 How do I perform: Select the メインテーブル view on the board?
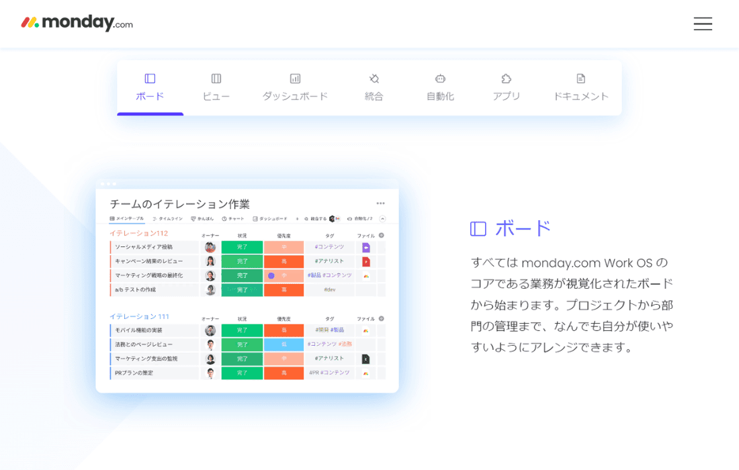127,218
